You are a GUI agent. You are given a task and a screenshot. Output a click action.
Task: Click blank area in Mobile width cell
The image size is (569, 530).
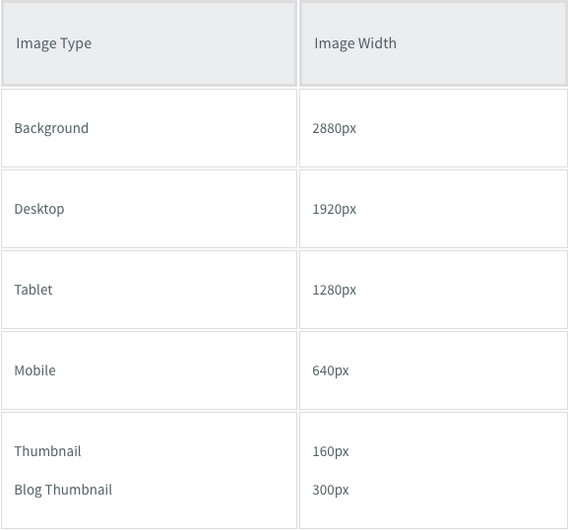pyautogui.click(x=457, y=370)
